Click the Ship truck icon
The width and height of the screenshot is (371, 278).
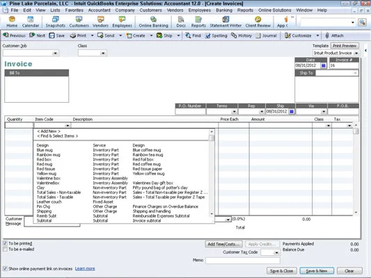click(x=159, y=35)
